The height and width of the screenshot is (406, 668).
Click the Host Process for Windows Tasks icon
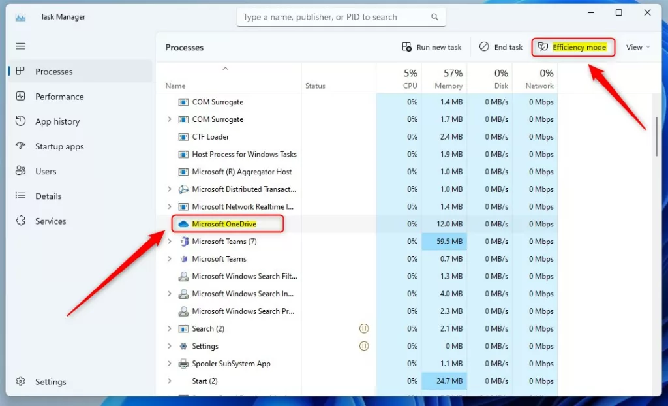[183, 155]
